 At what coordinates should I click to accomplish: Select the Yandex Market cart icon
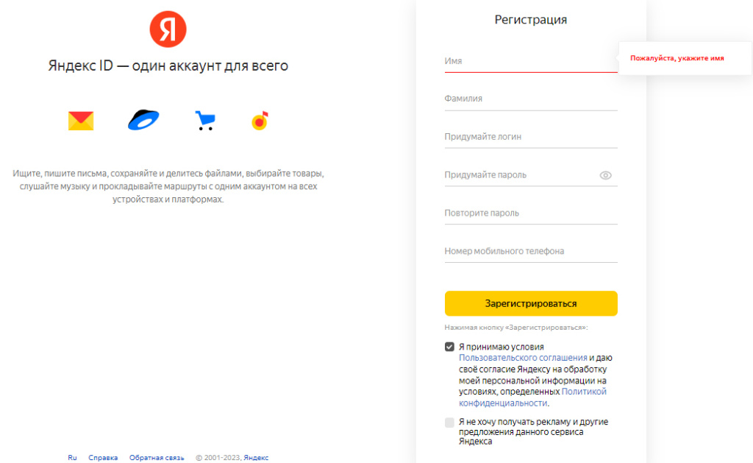[205, 120]
